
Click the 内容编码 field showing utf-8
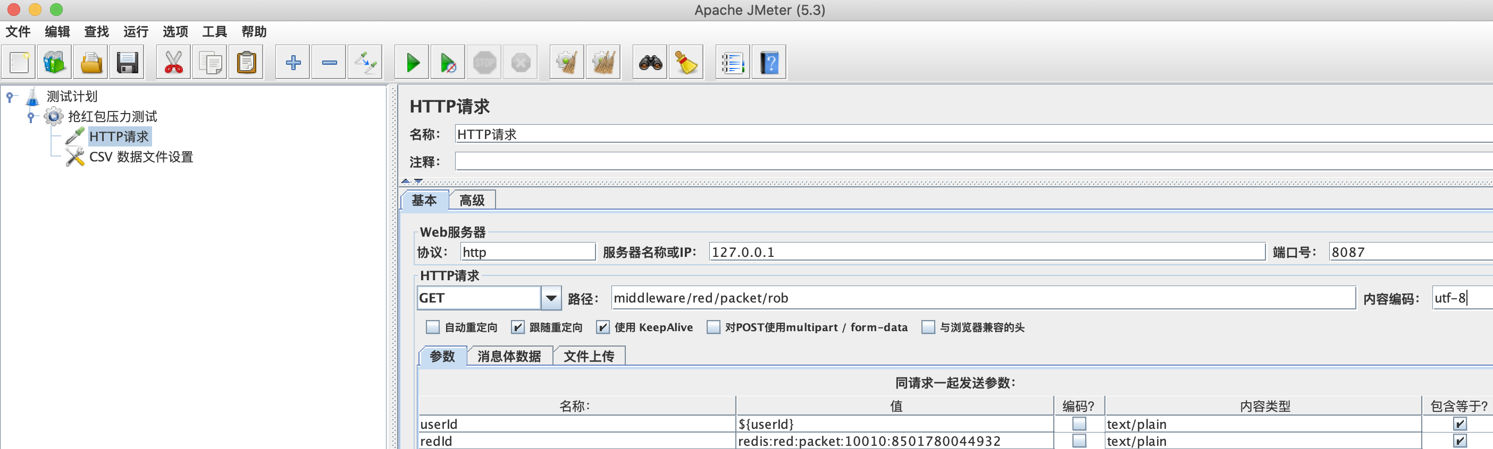1462,298
